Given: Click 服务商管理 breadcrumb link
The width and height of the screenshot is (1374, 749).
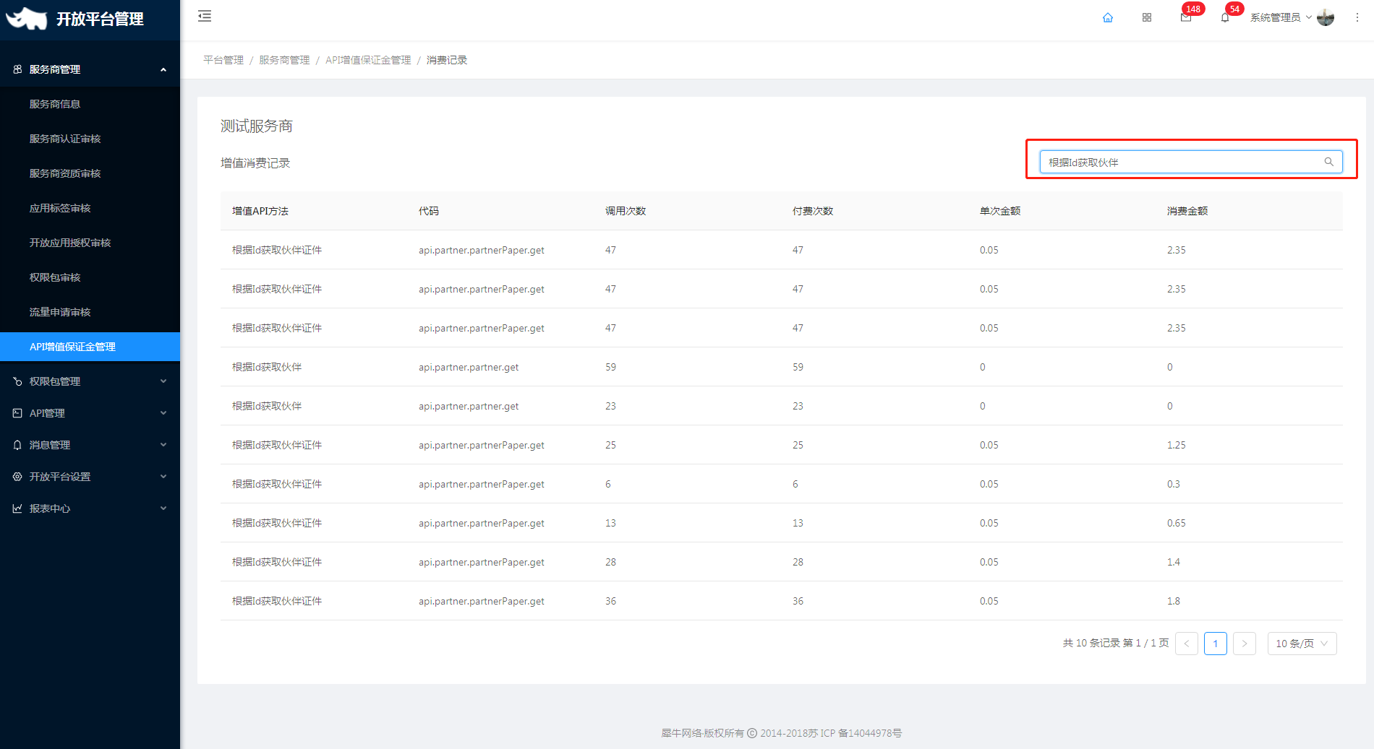Looking at the screenshot, I should 284,60.
